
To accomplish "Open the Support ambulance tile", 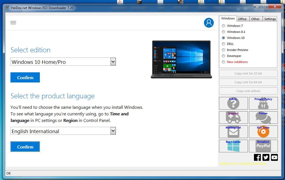I will (233, 118).
